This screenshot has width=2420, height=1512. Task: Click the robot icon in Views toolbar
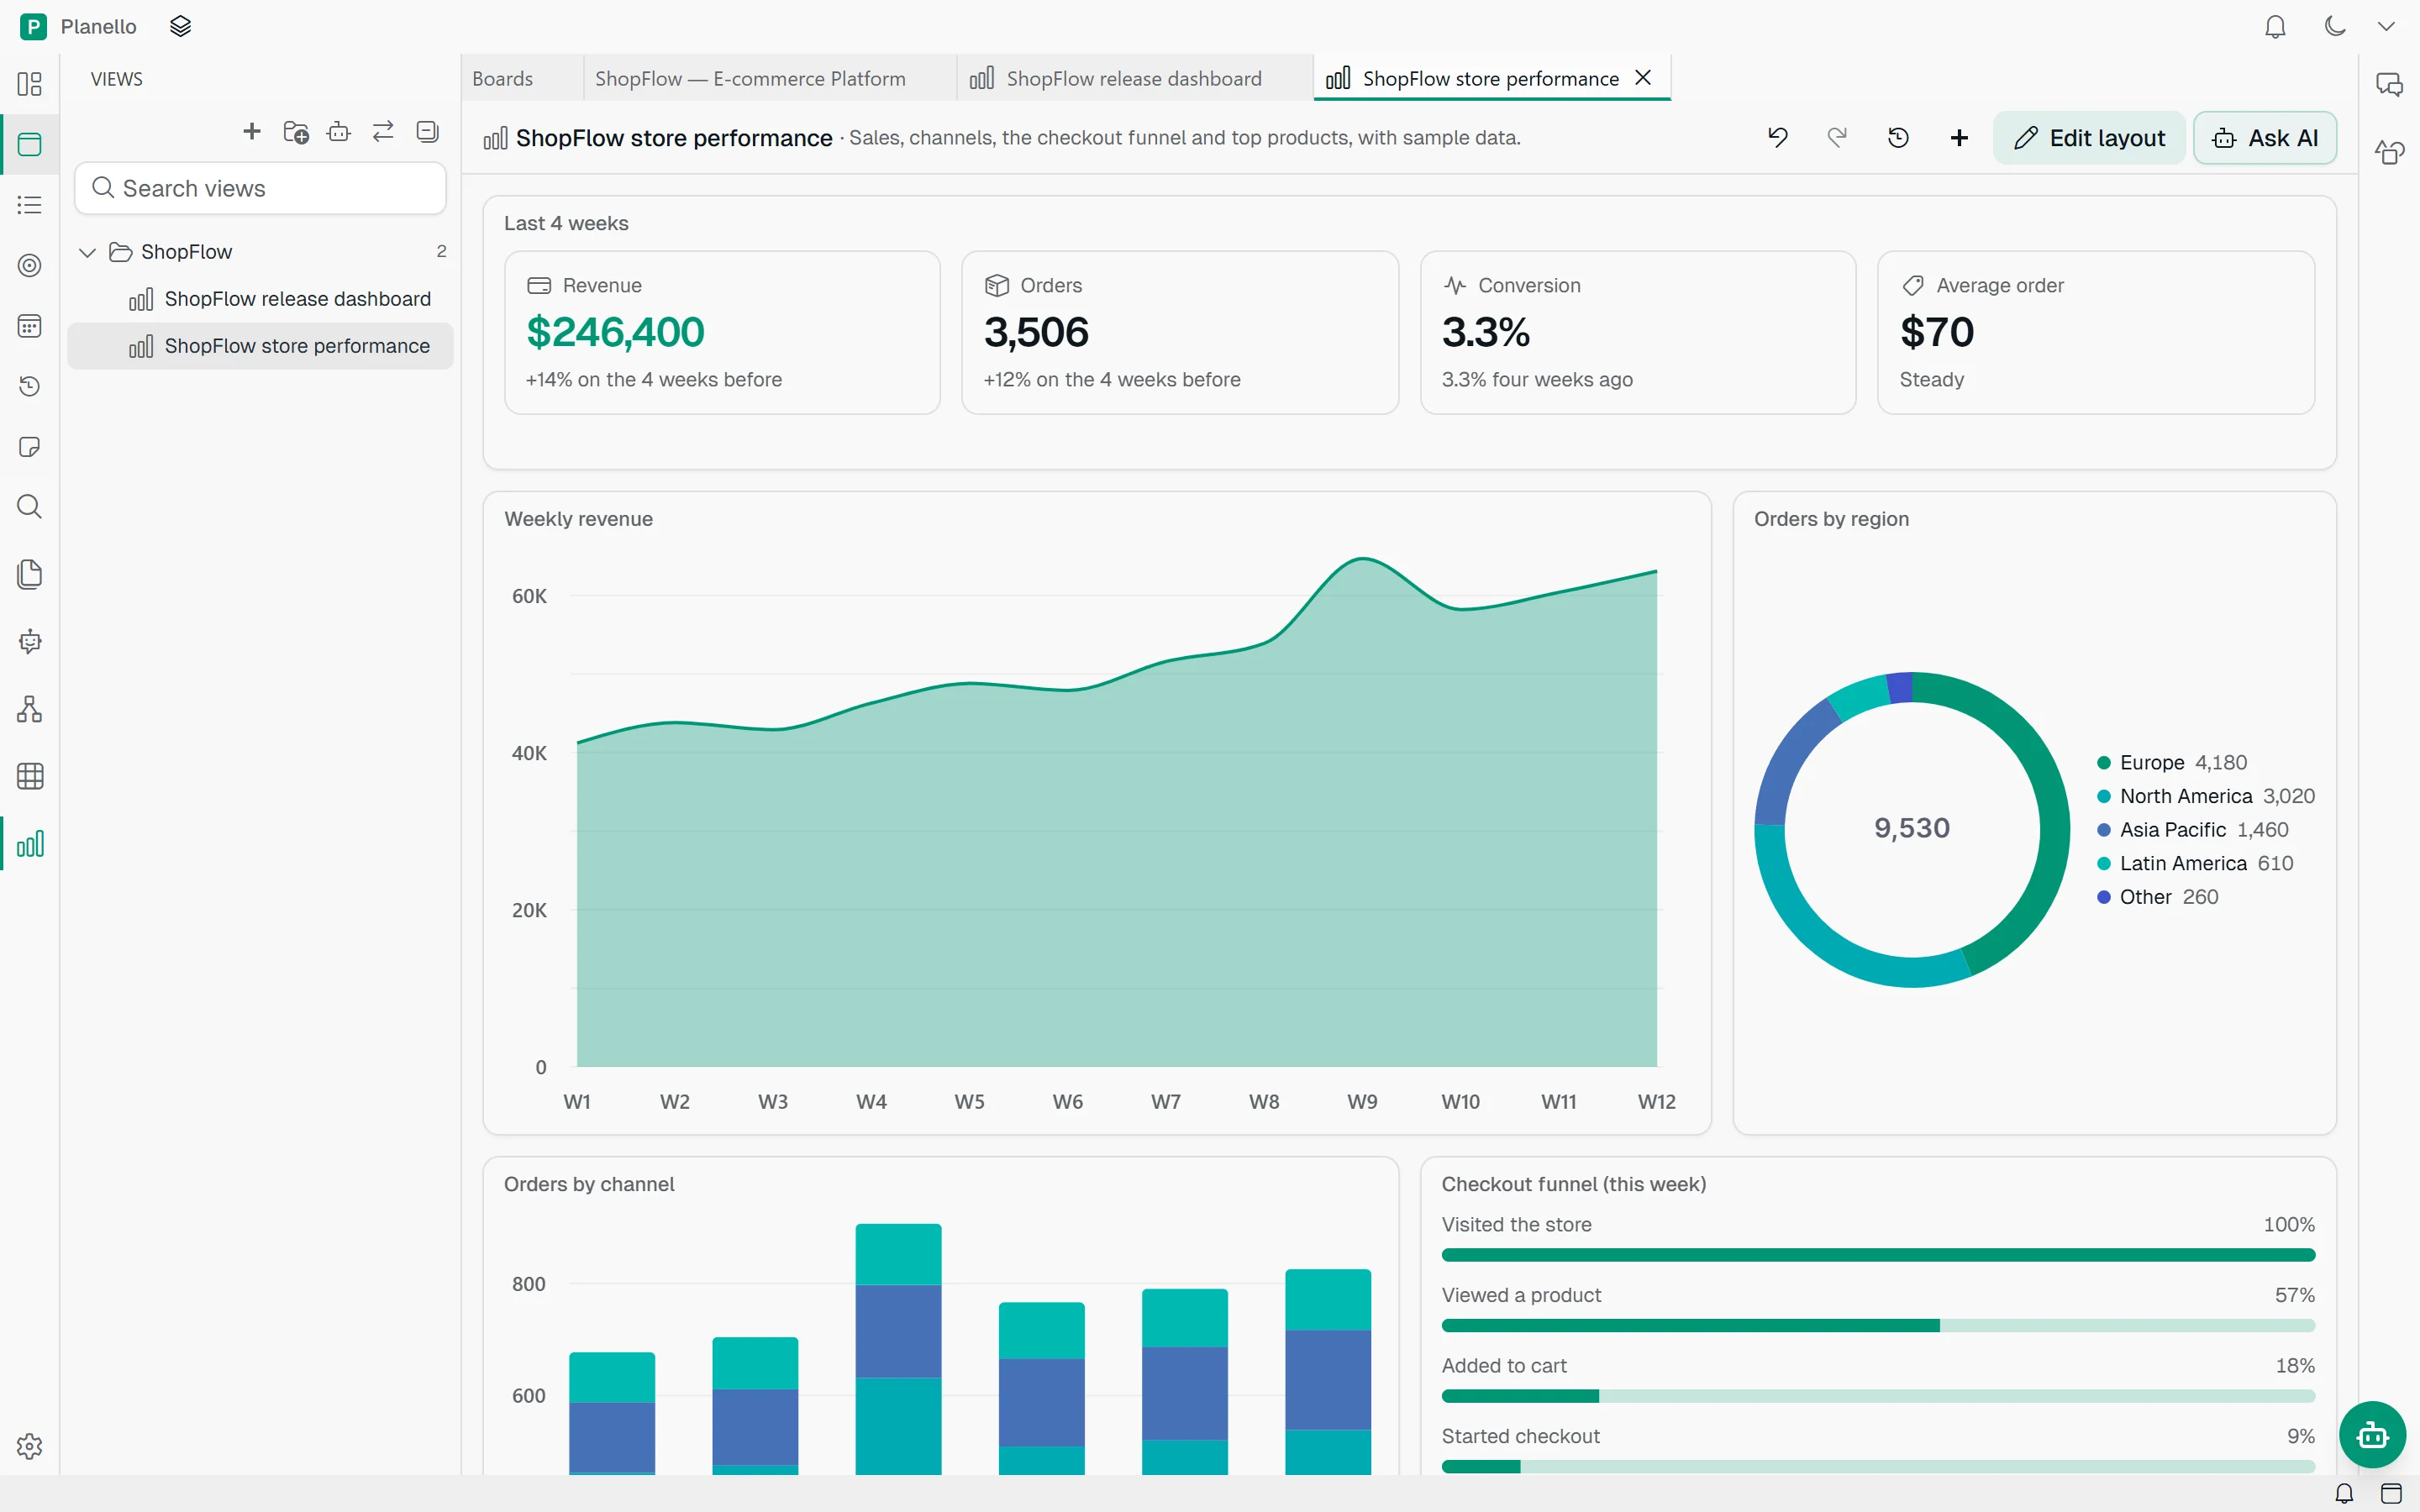point(339,131)
